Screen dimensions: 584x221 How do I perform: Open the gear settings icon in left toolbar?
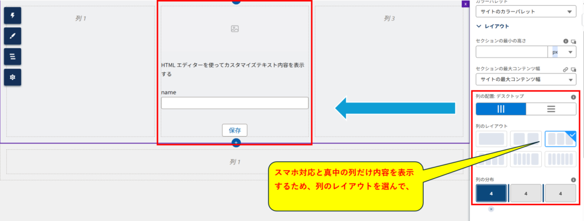click(13, 77)
